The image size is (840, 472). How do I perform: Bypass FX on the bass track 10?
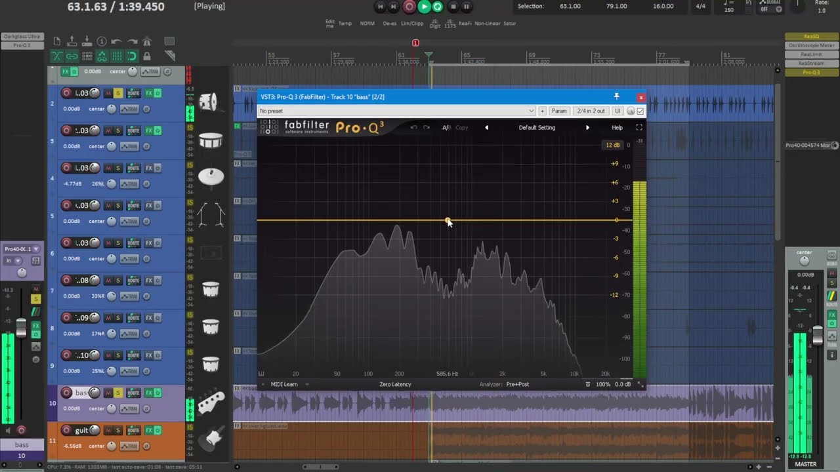(157, 393)
